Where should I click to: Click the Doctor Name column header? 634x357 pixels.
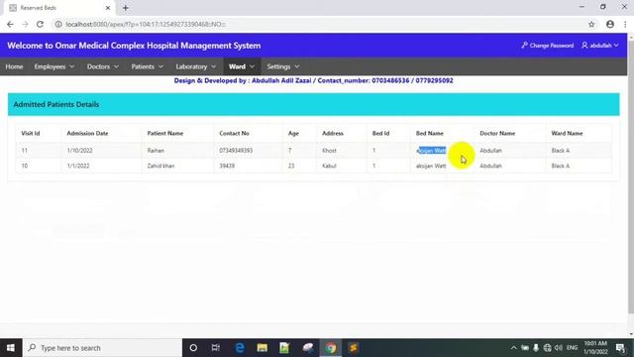coord(497,133)
